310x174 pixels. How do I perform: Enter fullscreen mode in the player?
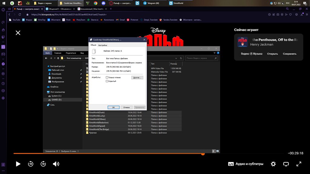point(299,164)
